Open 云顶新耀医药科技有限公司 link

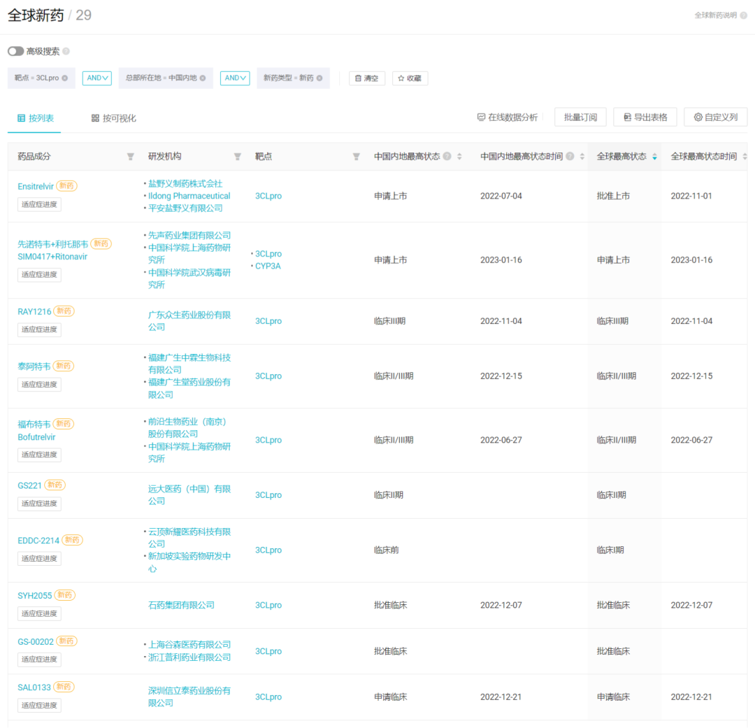[x=189, y=538]
